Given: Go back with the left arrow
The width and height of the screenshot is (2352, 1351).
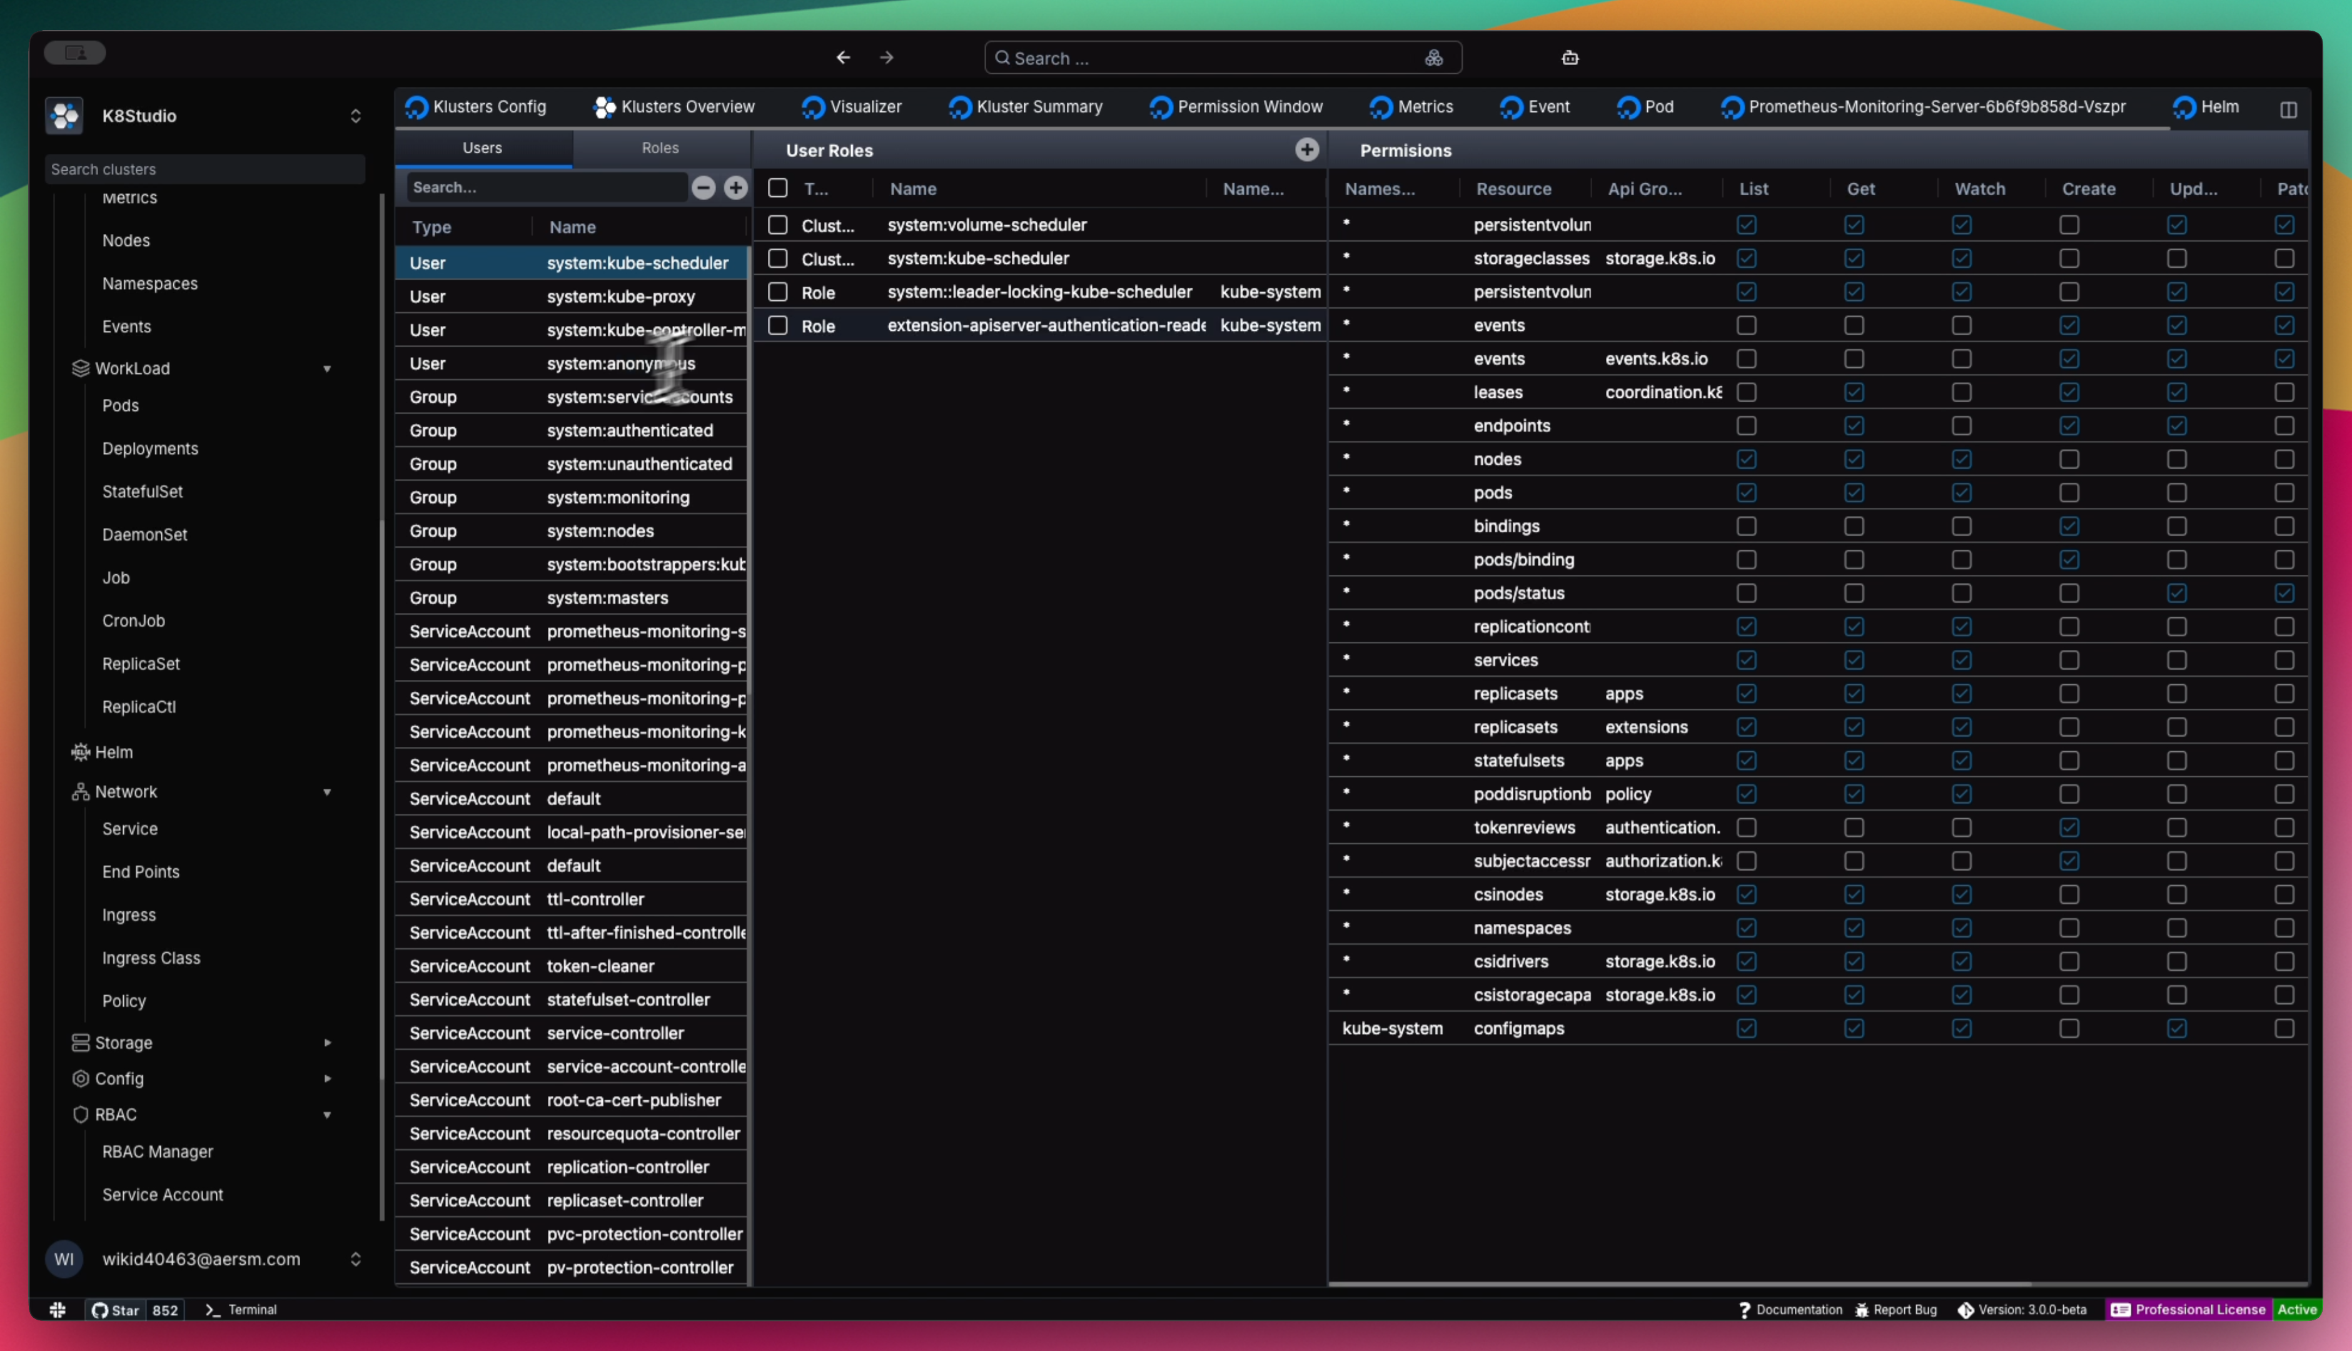Looking at the screenshot, I should 843,58.
